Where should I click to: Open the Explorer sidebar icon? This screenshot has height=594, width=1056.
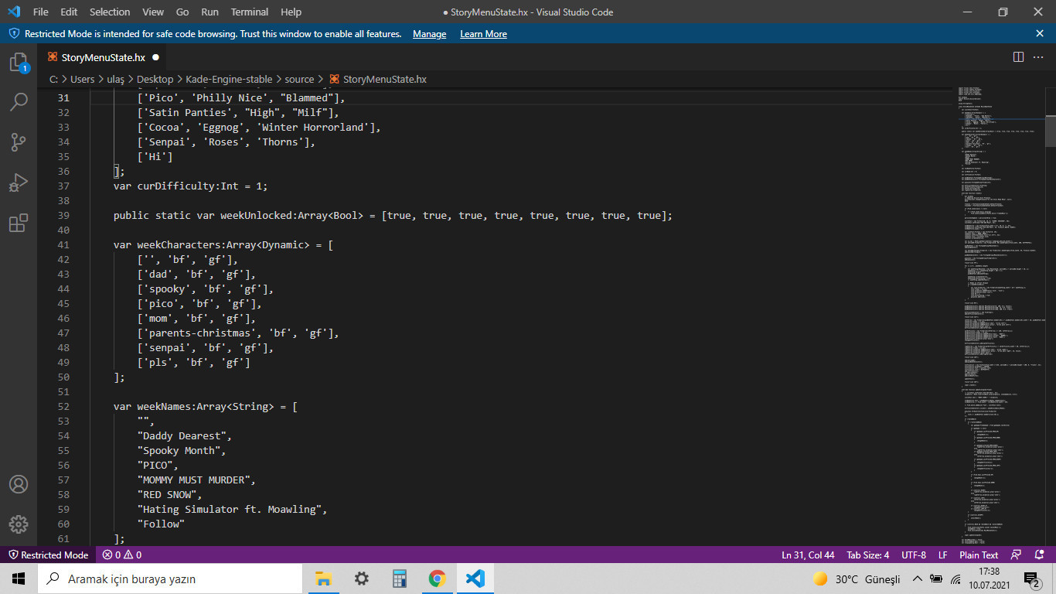click(19, 62)
